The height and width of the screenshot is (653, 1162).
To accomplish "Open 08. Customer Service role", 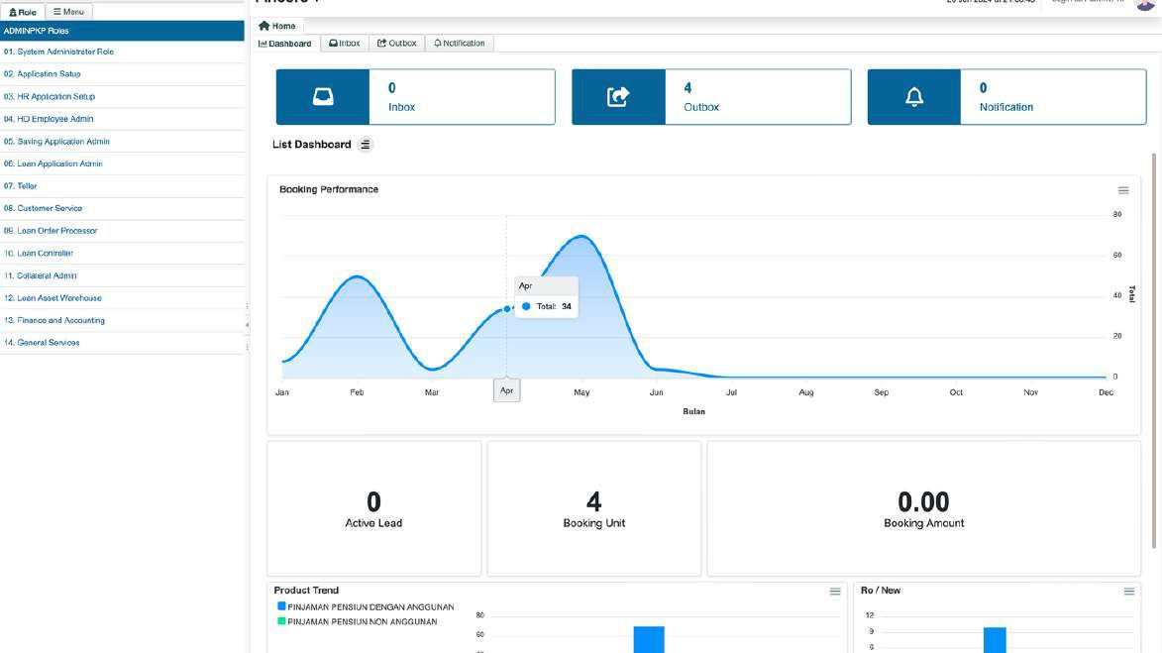I will coord(122,208).
